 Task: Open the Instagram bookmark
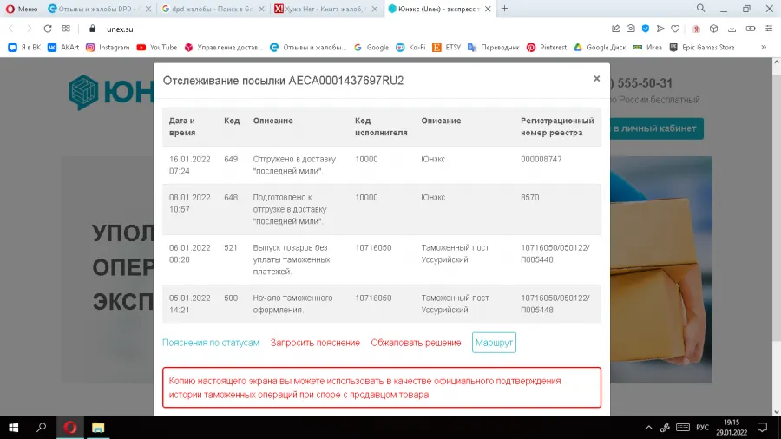(x=108, y=48)
